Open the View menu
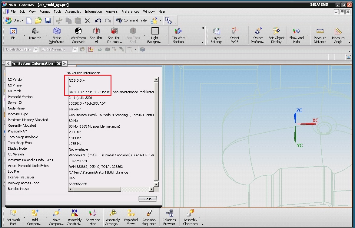 tap(32, 11)
